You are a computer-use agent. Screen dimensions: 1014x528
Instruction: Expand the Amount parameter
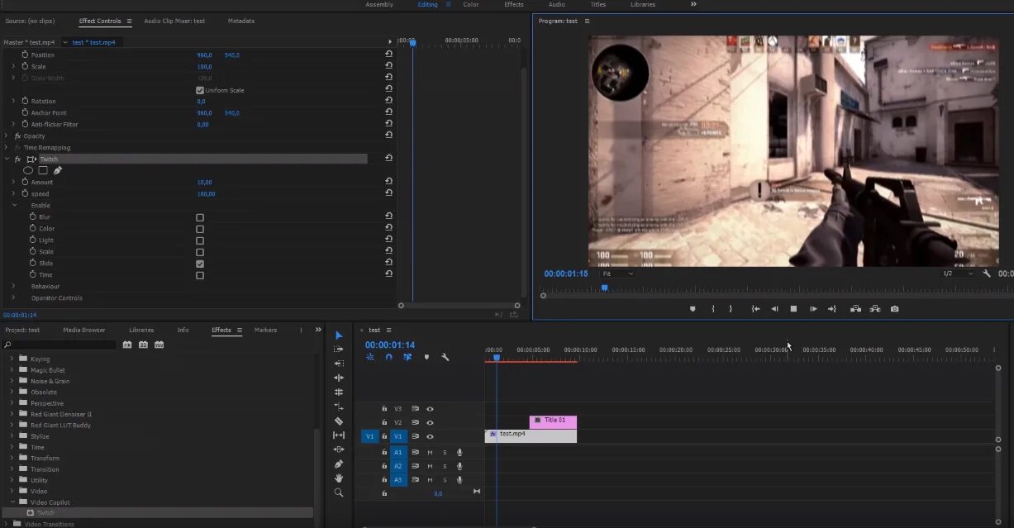pyautogui.click(x=13, y=182)
